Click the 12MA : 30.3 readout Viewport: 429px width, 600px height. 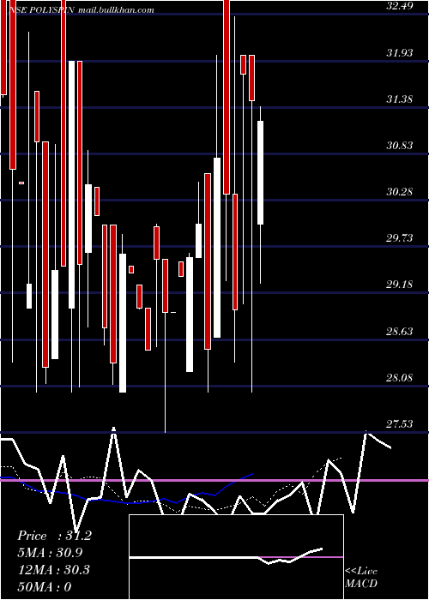click(x=54, y=570)
